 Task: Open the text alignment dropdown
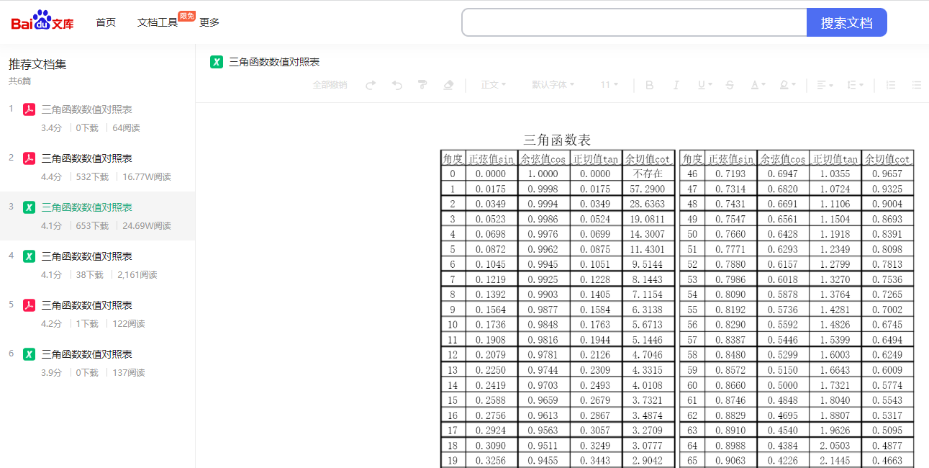click(825, 85)
